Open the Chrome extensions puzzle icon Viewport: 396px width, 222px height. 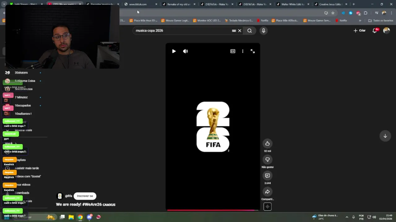[x=366, y=13]
